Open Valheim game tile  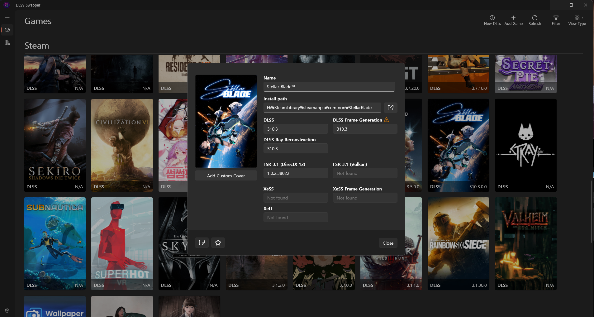(x=526, y=244)
